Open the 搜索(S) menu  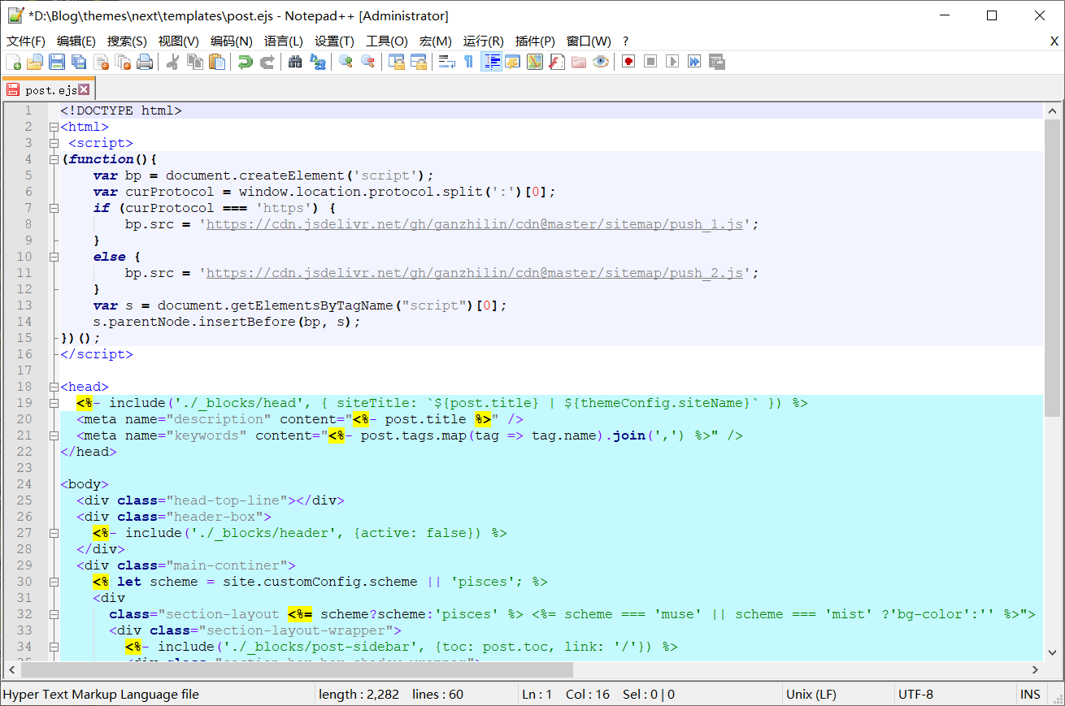coord(127,41)
